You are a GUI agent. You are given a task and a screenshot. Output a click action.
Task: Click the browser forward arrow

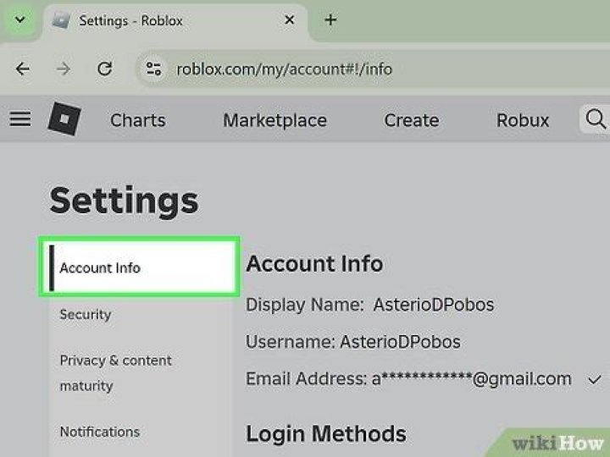click(x=64, y=69)
